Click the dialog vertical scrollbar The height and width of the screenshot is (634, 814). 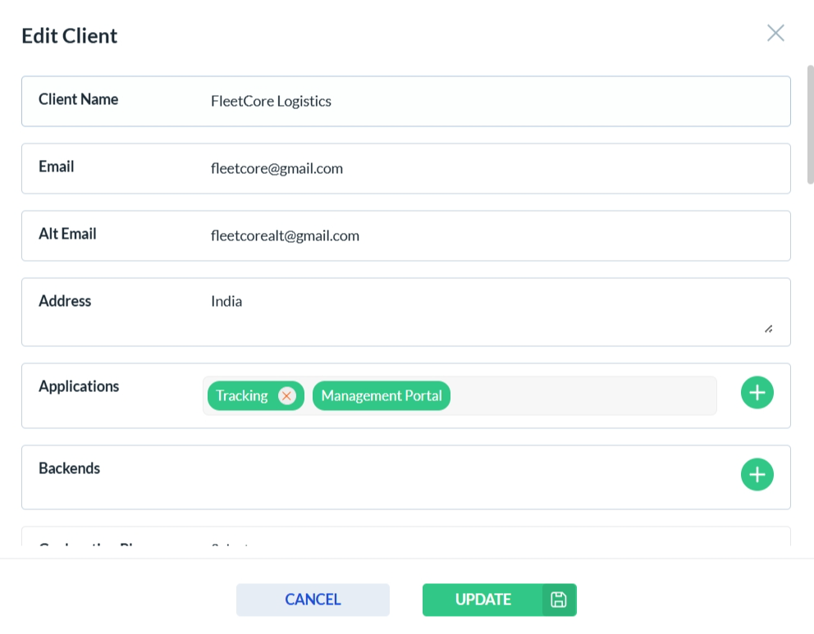pyautogui.click(x=810, y=123)
